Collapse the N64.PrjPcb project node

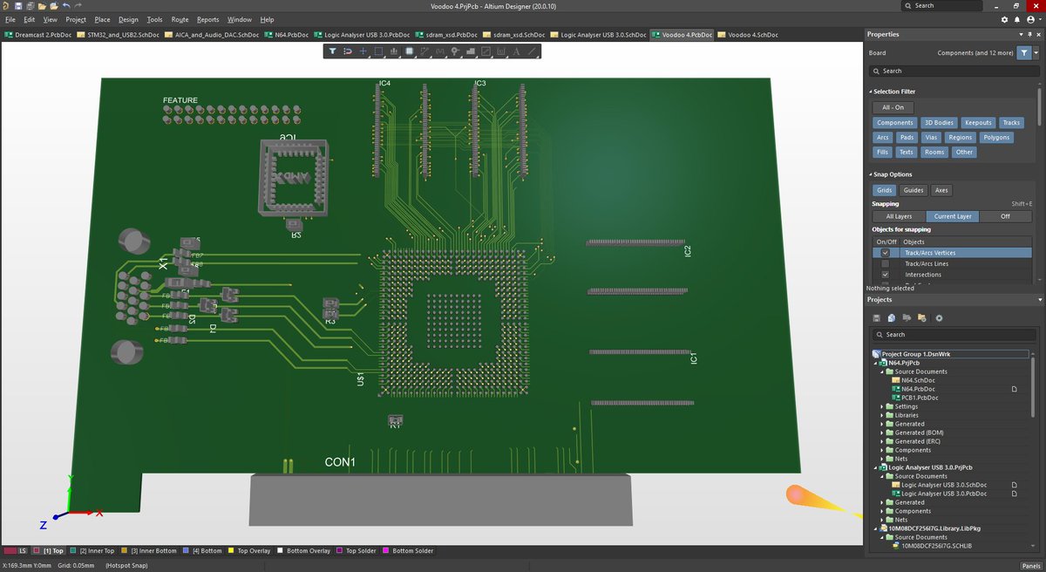pos(874,363)
